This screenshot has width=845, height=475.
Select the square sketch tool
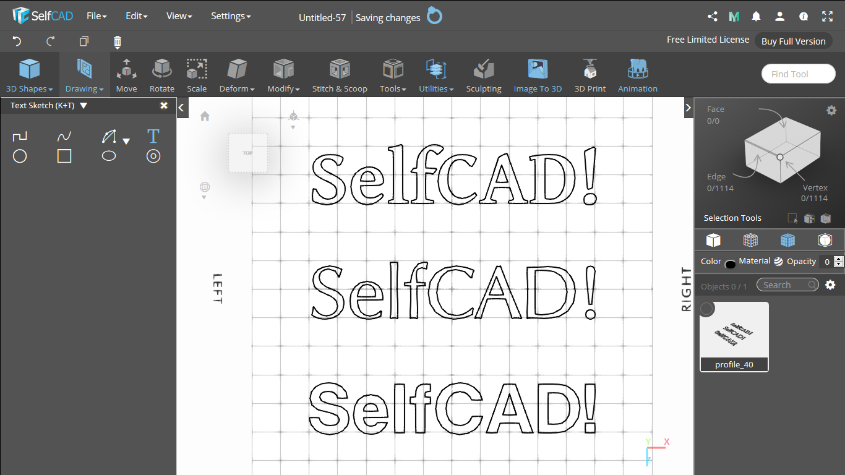(64, 156)
